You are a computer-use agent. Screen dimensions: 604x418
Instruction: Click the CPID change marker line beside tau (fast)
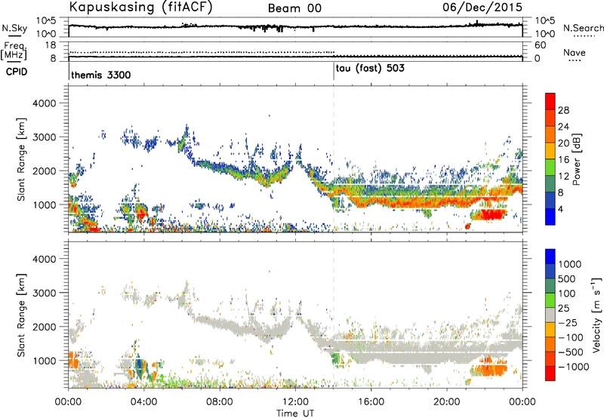point(334,72)
